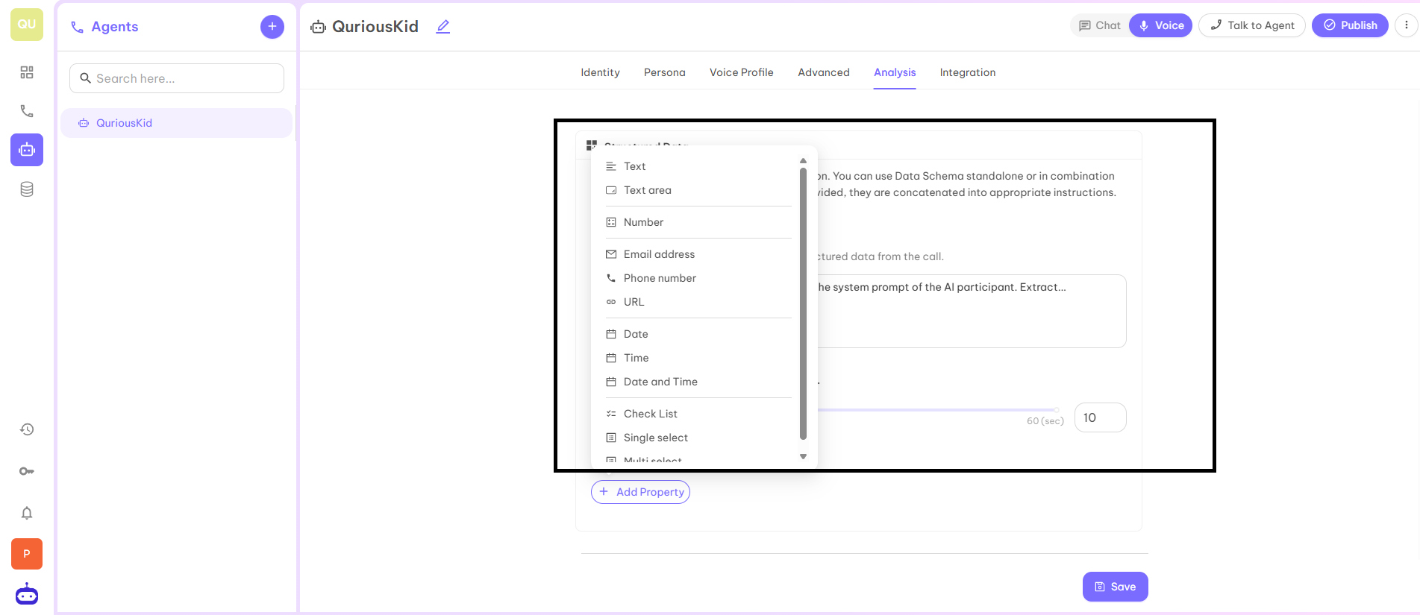This screenshot has width=1420, height=615.
Task: Click the timeout slider track
Action: [937, 410]
